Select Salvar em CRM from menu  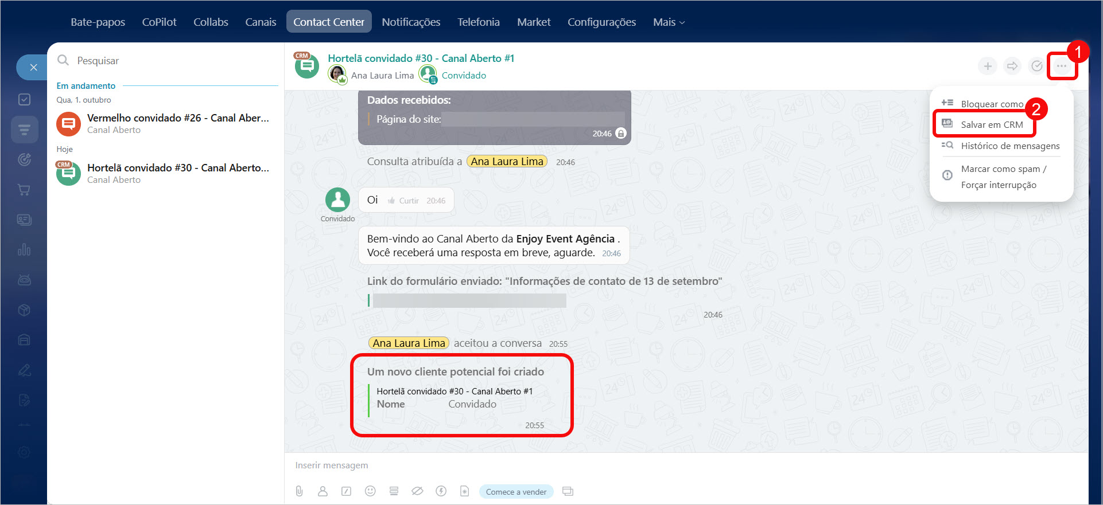(x=991, y=125)
